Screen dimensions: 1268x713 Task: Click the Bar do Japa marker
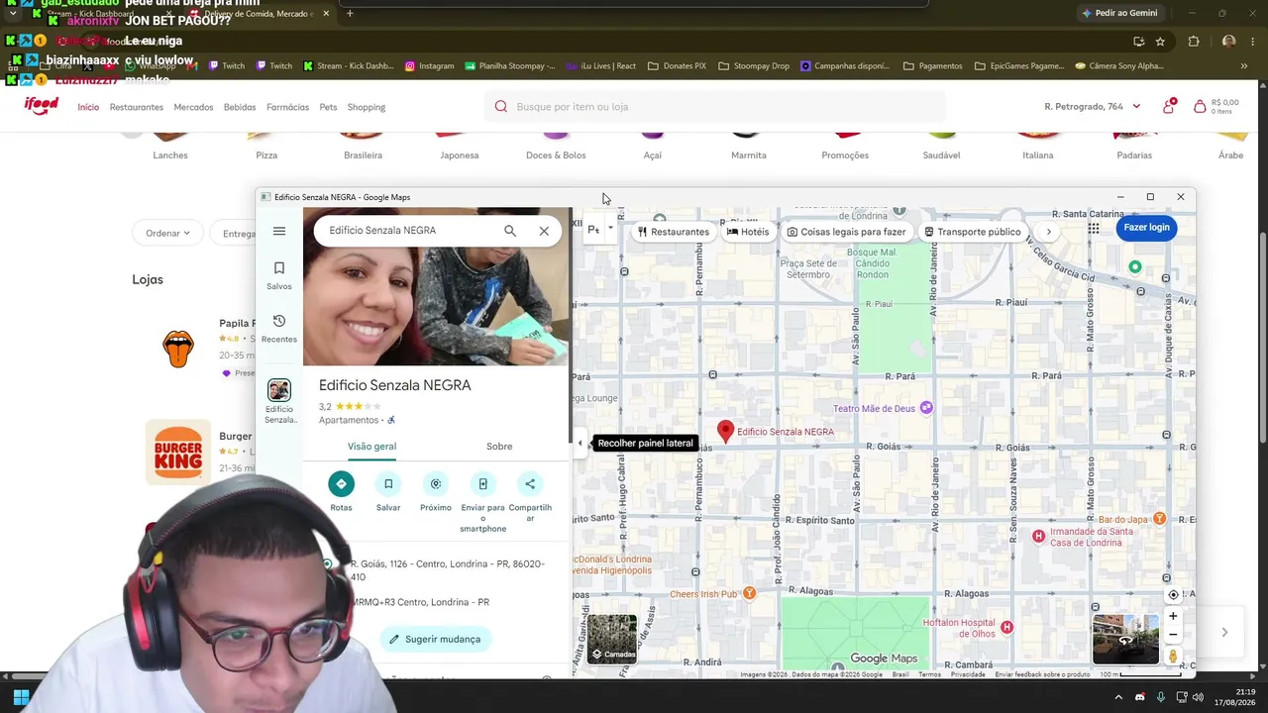click(1159, 519)
